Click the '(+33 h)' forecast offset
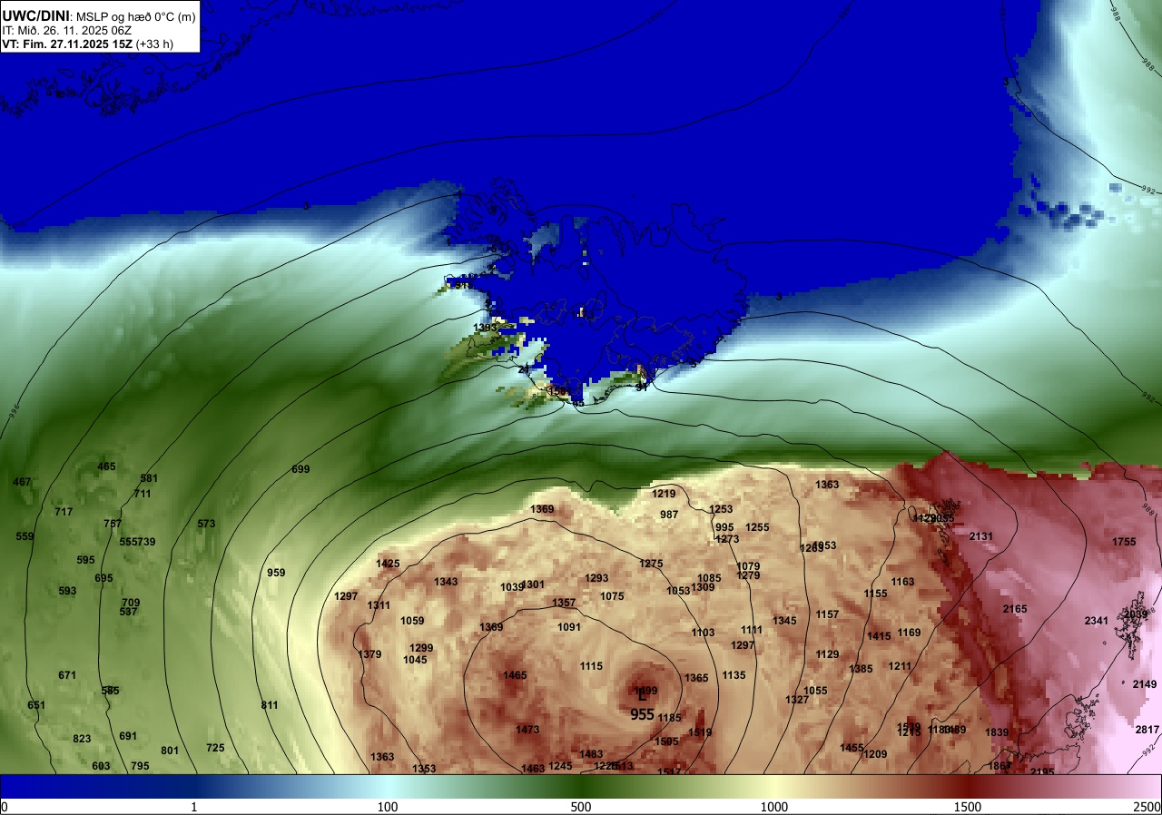 coord(154,44)
